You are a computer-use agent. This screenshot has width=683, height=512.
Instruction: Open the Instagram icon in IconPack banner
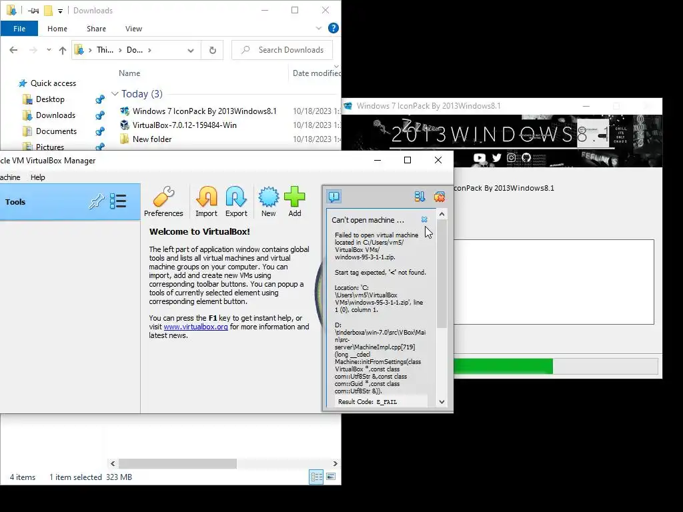coord(512,157)
